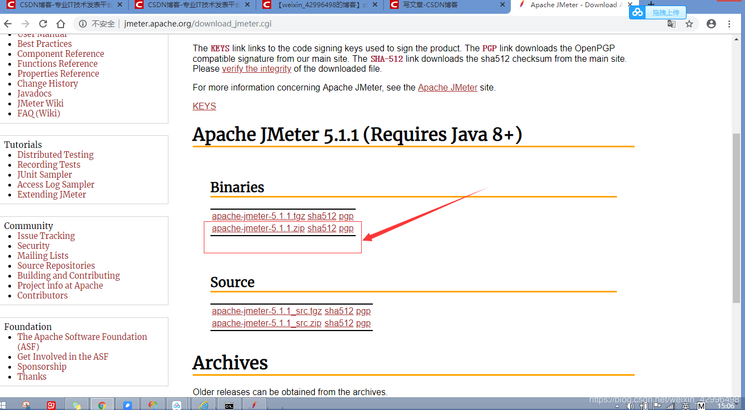Open Internet Explorer from the taskbar
Image resolution: width=745 pixels, height=410 pixels.
coord(204,405)
